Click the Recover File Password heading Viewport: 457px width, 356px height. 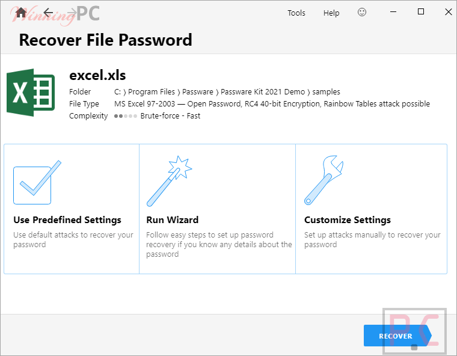(x=105, y=40)
